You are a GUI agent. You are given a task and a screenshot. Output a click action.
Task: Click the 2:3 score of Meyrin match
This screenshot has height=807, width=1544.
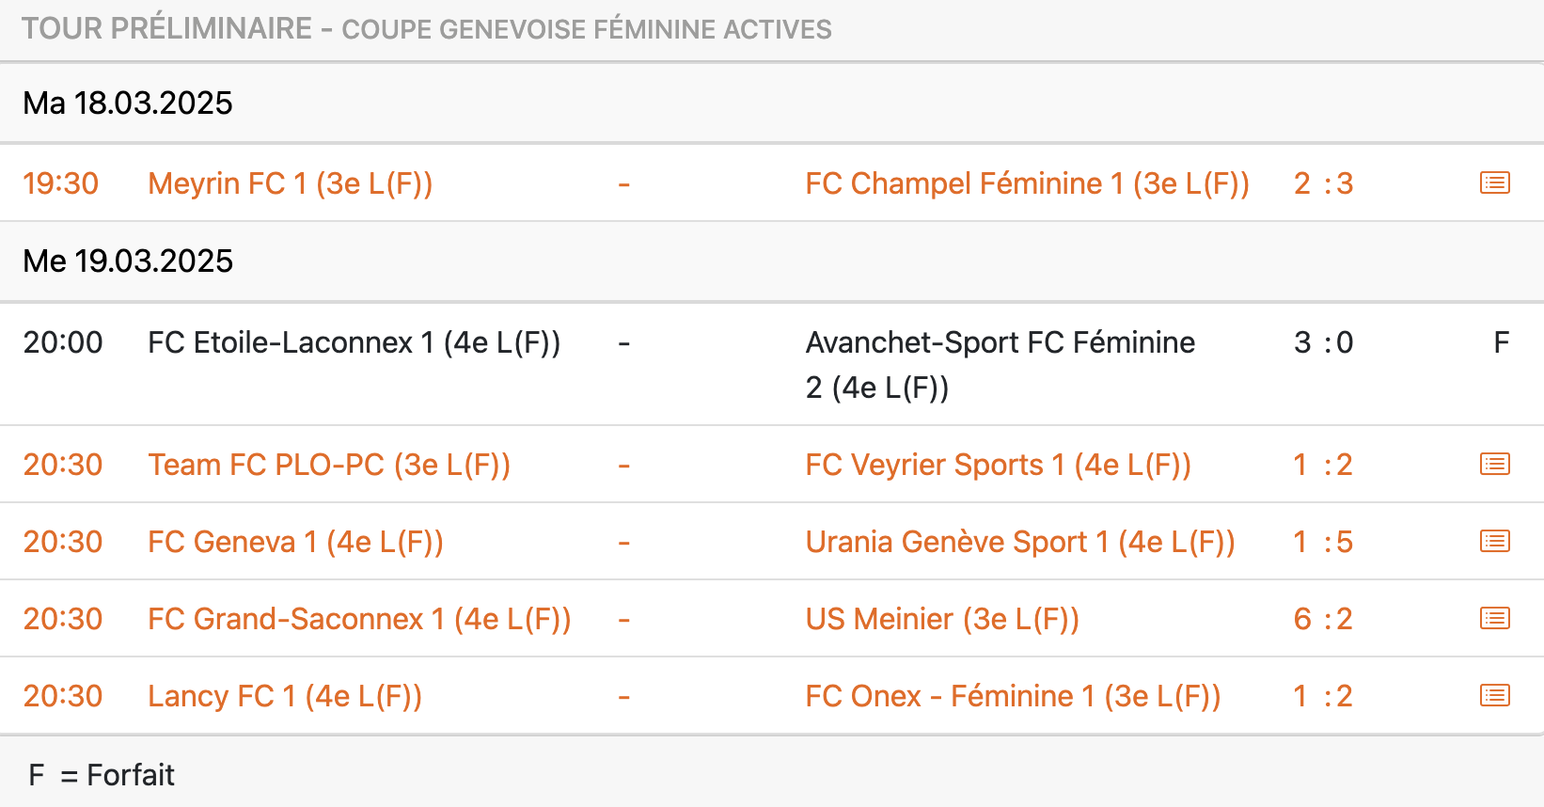pos(1323,183)
